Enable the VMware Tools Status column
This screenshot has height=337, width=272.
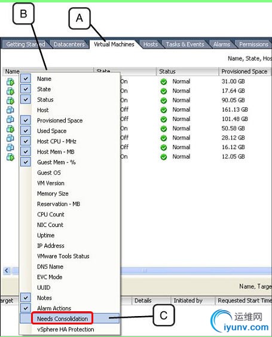[70, 256]
